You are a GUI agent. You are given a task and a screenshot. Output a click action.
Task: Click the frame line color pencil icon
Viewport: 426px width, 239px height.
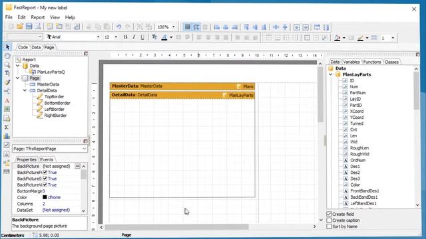(360, 38)
